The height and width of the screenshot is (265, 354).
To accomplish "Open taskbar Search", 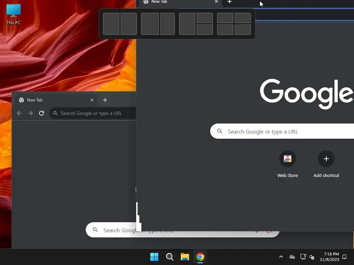I will pyautogui.click(x=169, y=257).
